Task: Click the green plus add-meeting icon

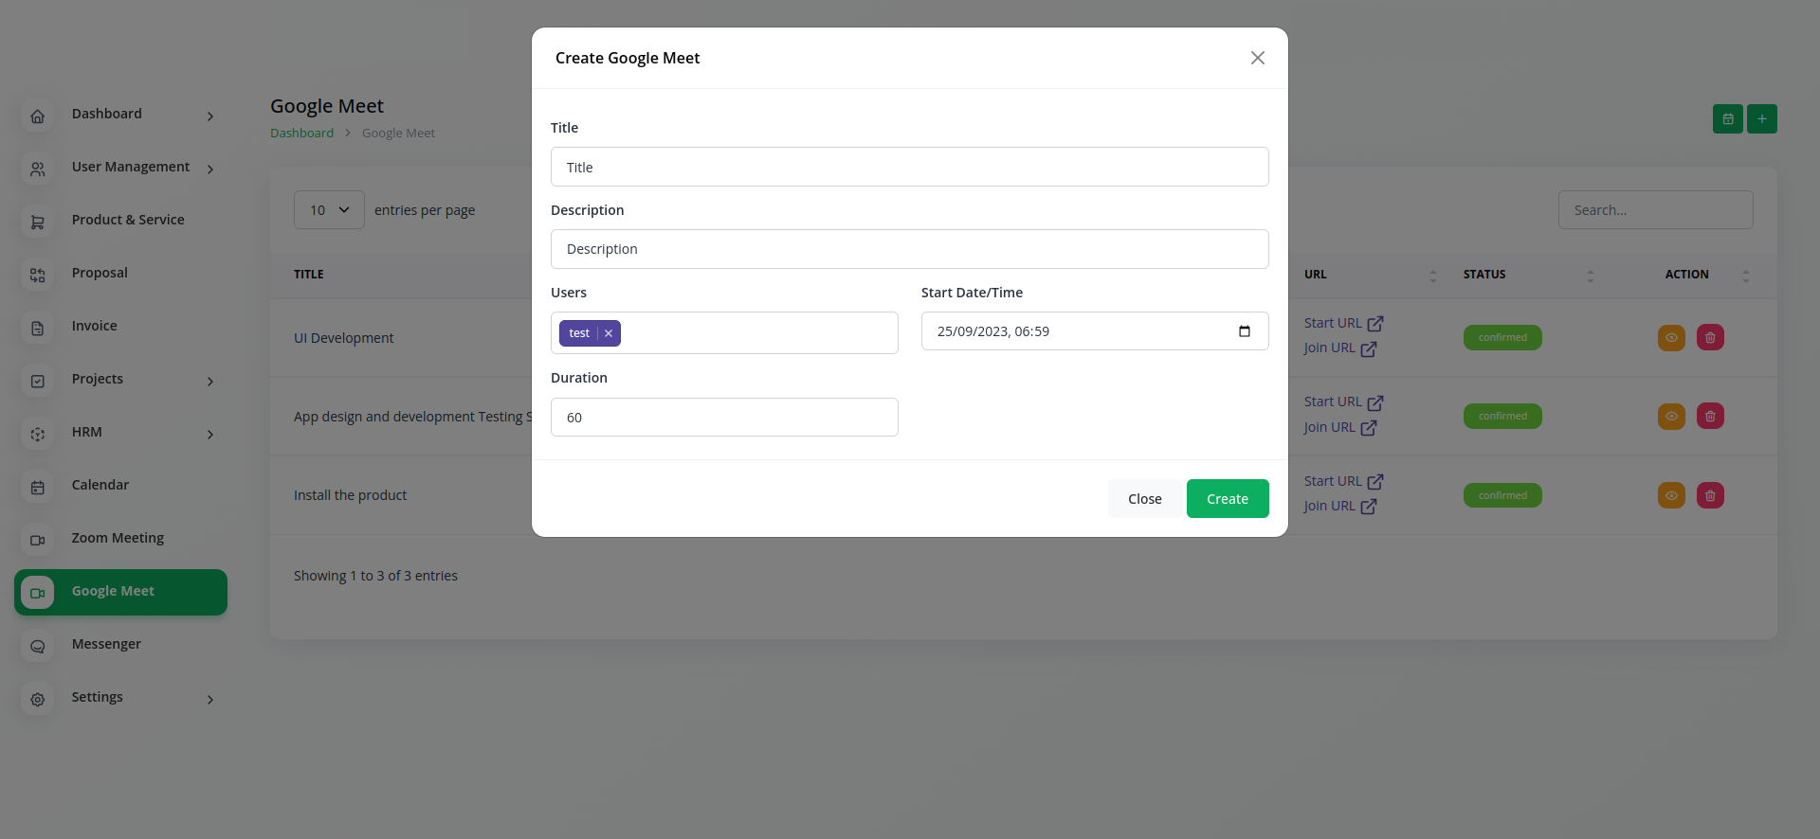Action: pos(1761,119)
